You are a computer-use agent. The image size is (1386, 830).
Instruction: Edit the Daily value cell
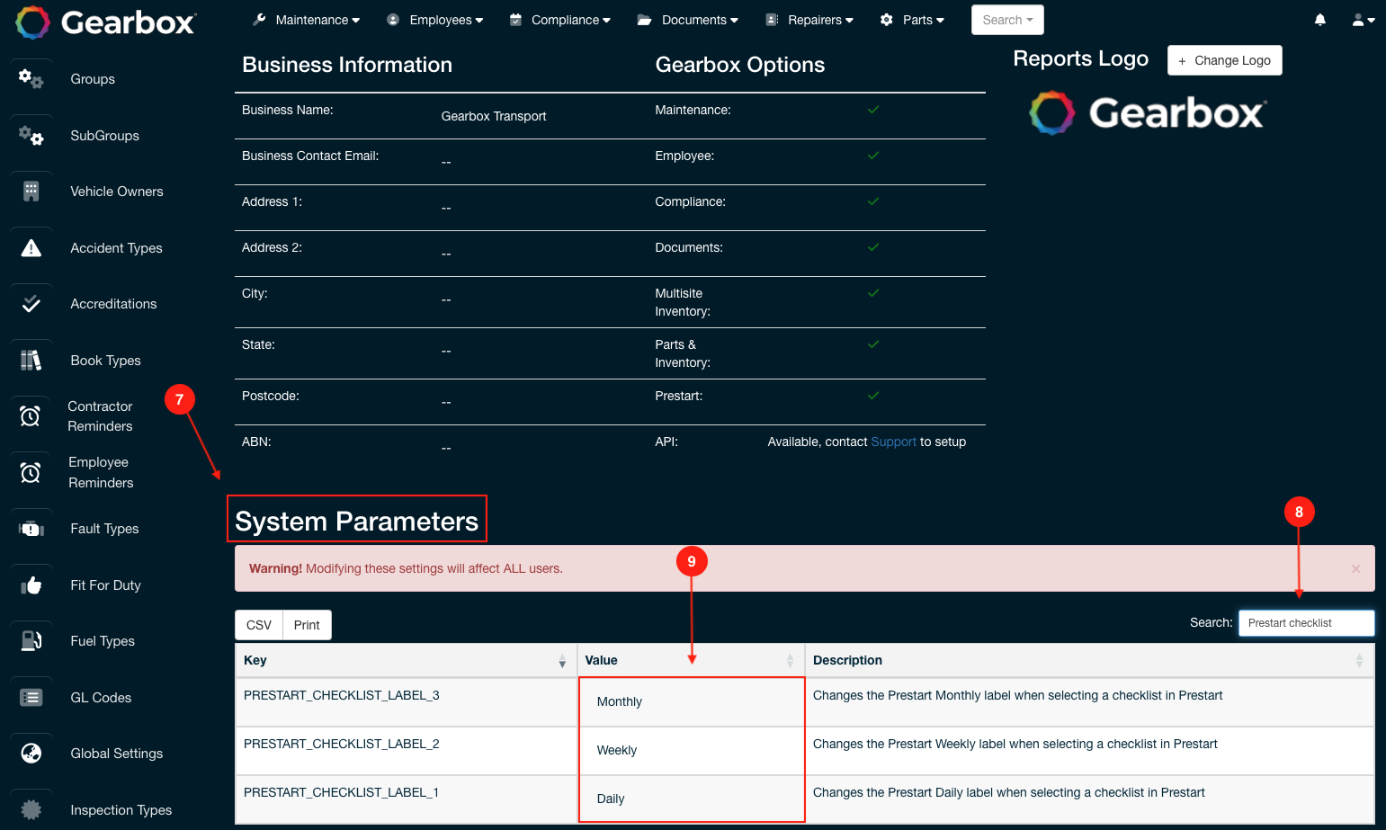(x=691, y=799)
